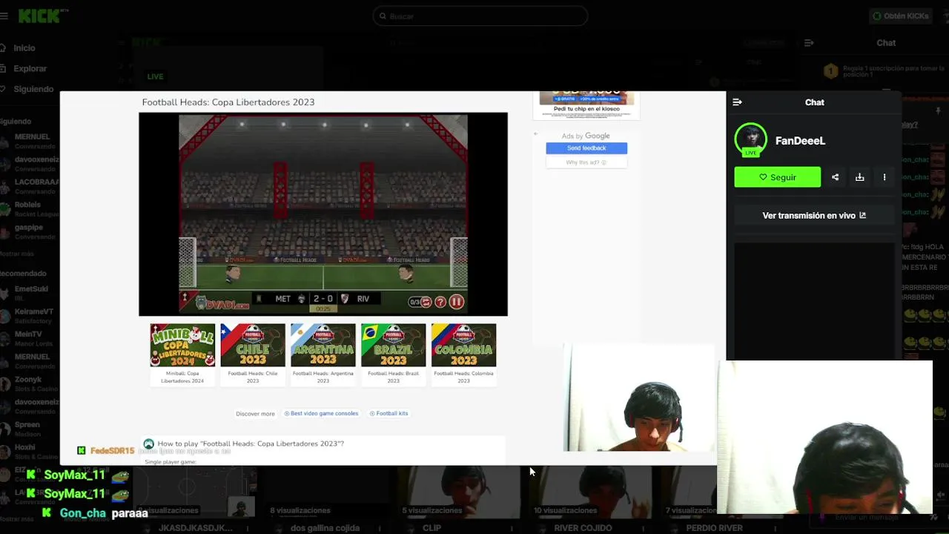Focus the Buscar search field
The width and height of the screenshot is (949, 534).
(480, 16)
